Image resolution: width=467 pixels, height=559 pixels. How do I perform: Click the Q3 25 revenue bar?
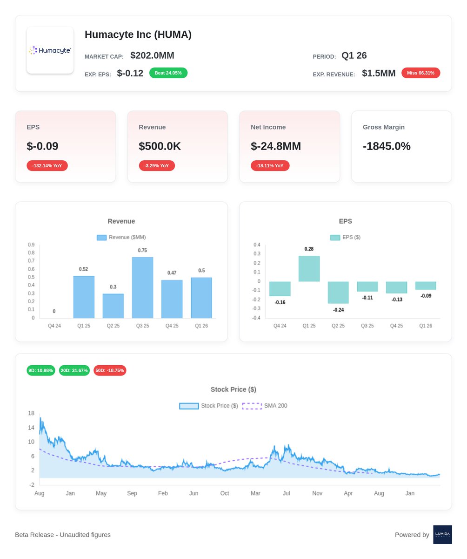(142, 288)
